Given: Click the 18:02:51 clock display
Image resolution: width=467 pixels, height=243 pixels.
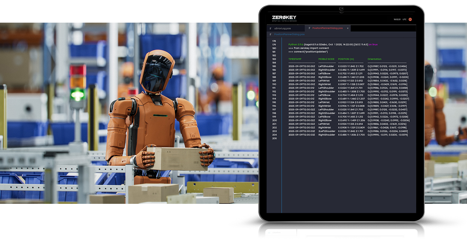Looking at the screenshot, I should tap(397, 19).
